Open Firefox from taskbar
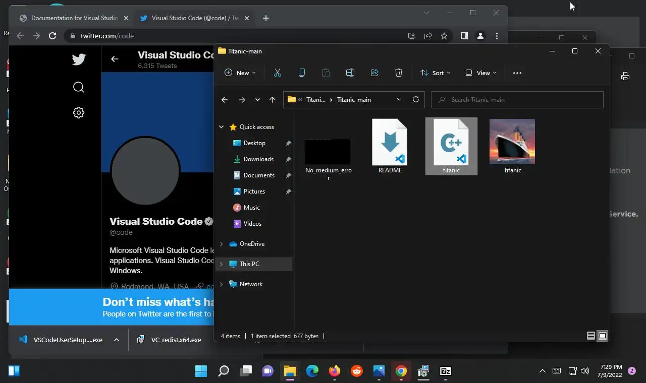This screenshot has height=383, width=646. 335,371
